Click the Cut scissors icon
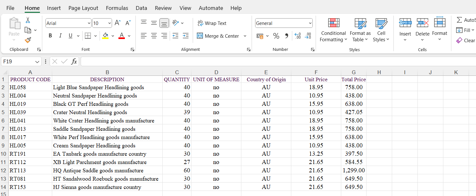476x196 pixels. 28,20
